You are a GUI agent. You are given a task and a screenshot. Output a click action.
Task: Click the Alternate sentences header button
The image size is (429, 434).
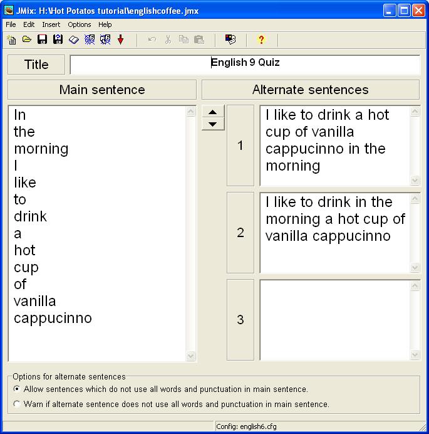tap(311, 90)
